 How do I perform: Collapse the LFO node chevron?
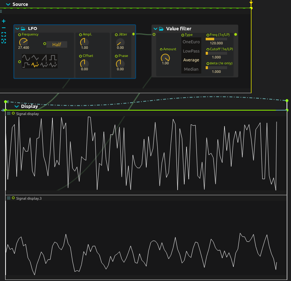point(17,28)
